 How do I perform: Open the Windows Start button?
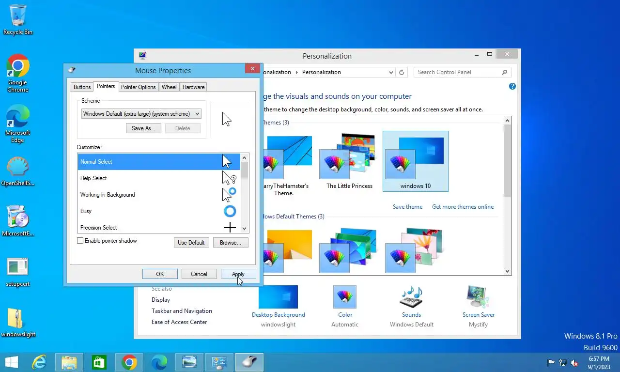[11, 362]
